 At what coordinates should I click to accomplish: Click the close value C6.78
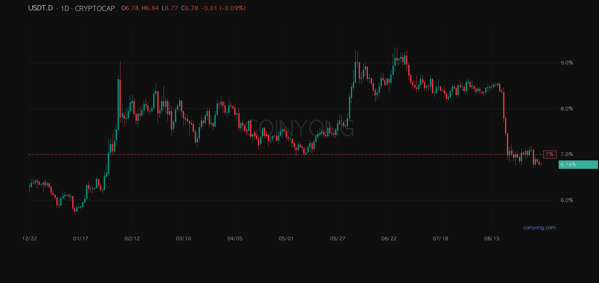coord(190,8)
